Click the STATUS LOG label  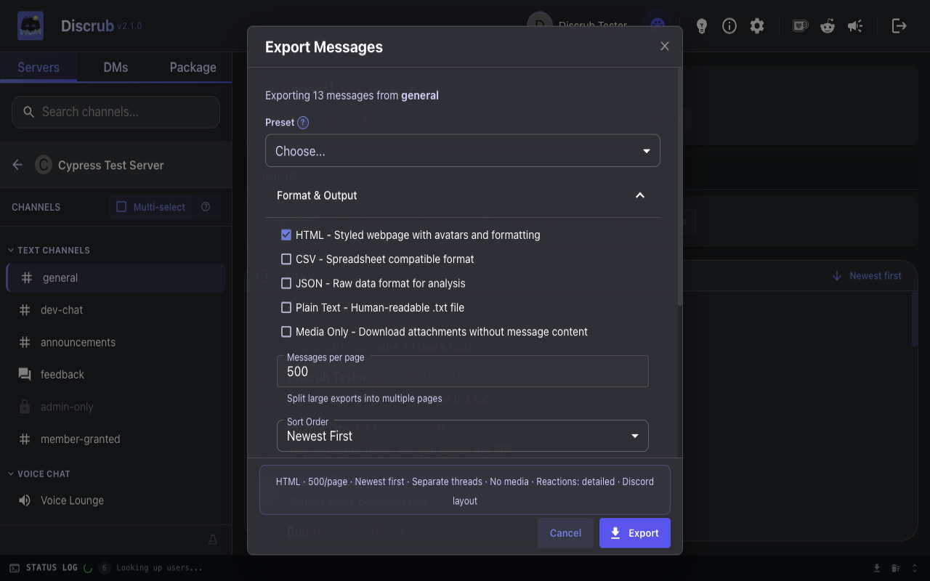click(x=52, y=568)
